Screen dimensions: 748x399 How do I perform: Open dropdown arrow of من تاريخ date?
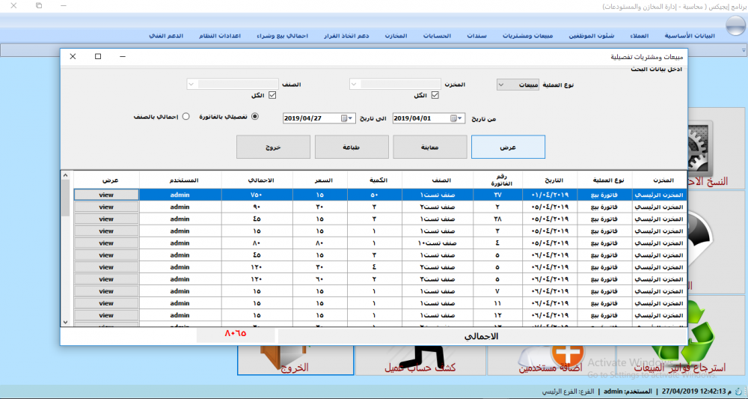[x=460, y=118]
